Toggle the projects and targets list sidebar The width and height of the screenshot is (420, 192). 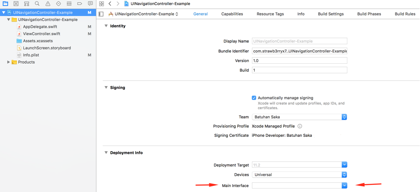[101, 14]
